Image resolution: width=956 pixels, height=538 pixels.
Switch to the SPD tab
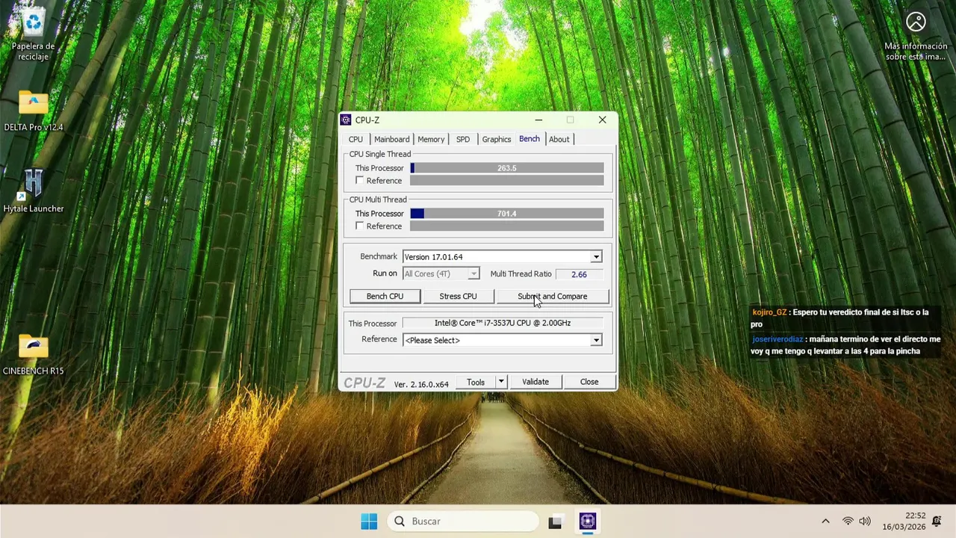pyautogui.click(x=463, y=139)
